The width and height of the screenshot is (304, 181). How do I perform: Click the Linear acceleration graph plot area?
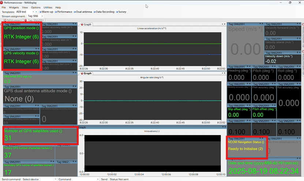(153, 49)
